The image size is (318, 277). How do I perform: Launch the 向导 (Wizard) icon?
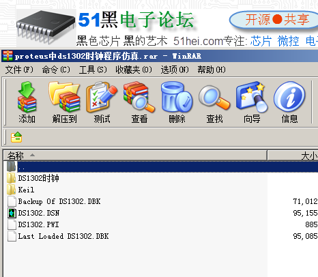(x=252, y=102)
